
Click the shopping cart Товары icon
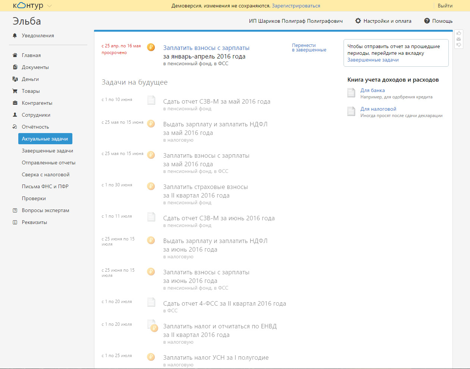click(x=15, y=91)
